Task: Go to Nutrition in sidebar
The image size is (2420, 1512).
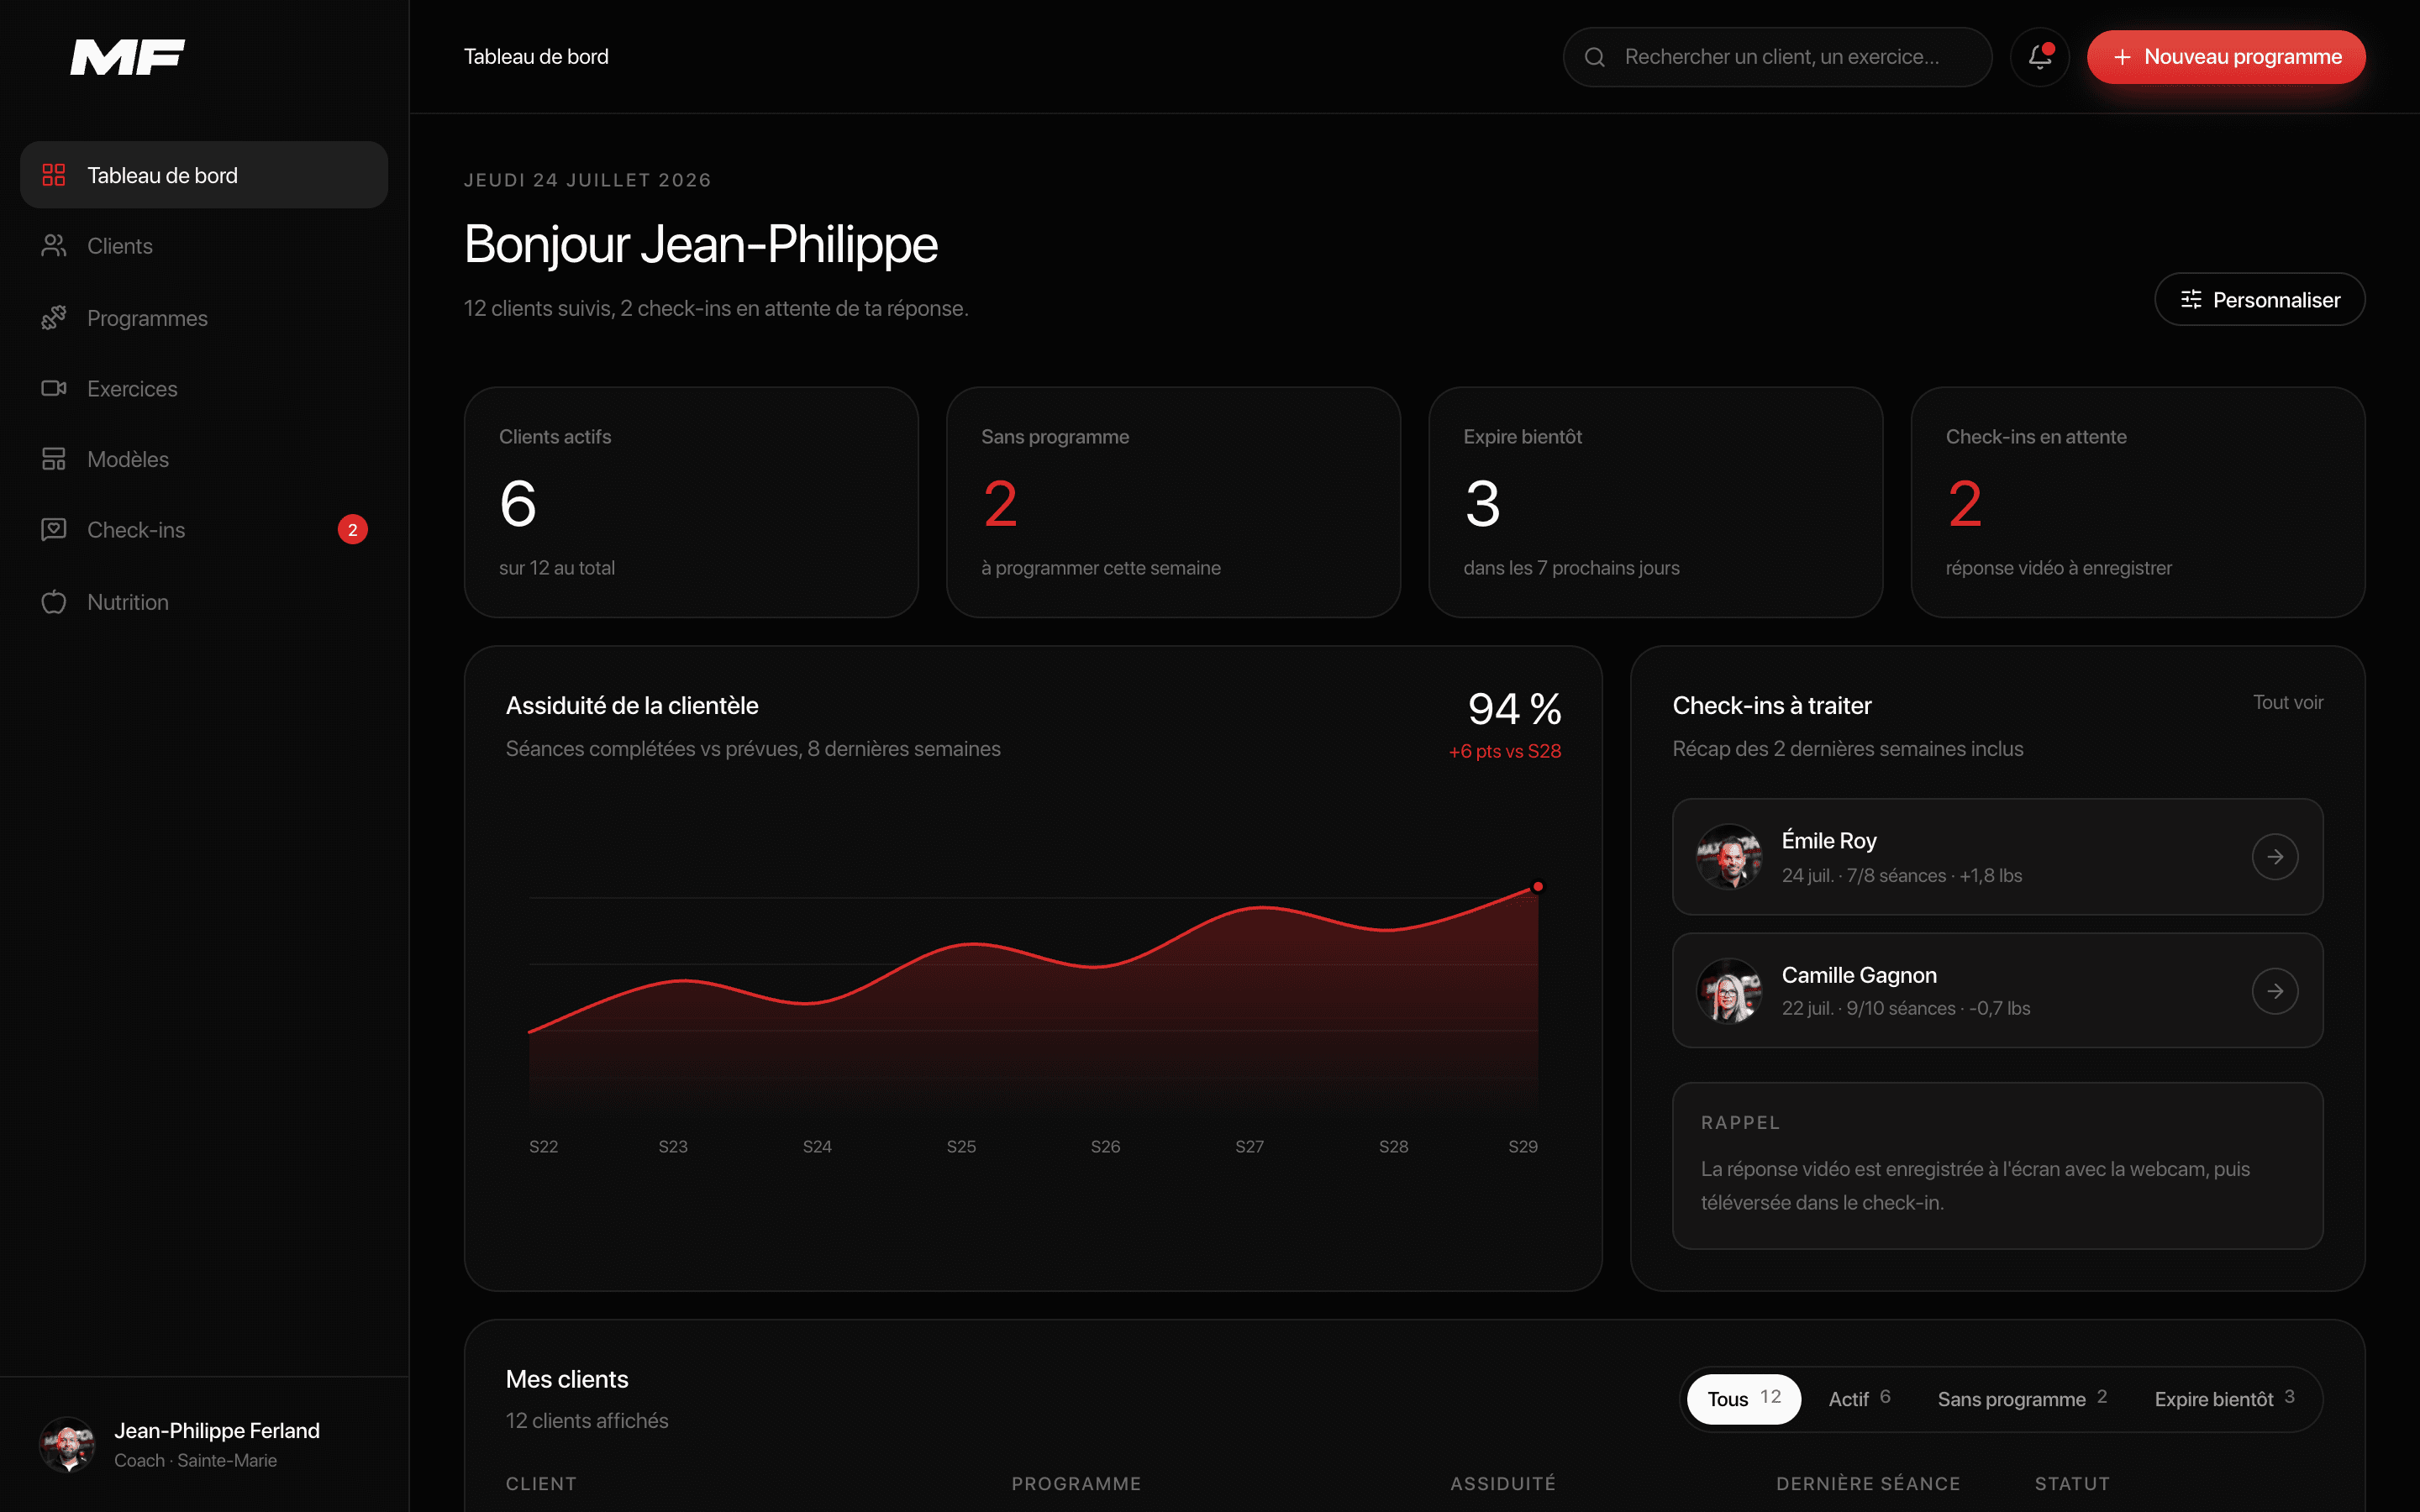Action: [204, 602]
